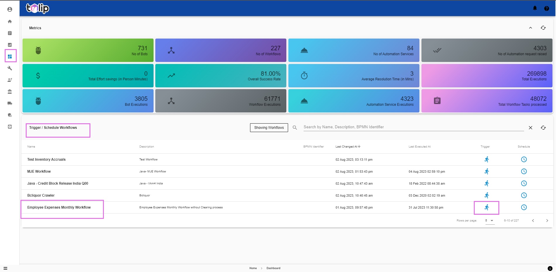Click the Name column header

tap(31, 147)
